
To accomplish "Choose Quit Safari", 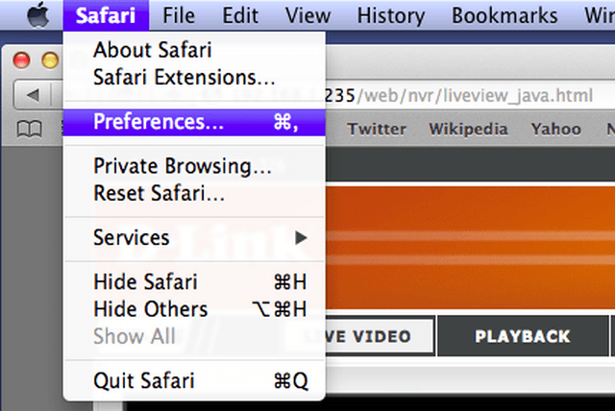I will point(194,380).
